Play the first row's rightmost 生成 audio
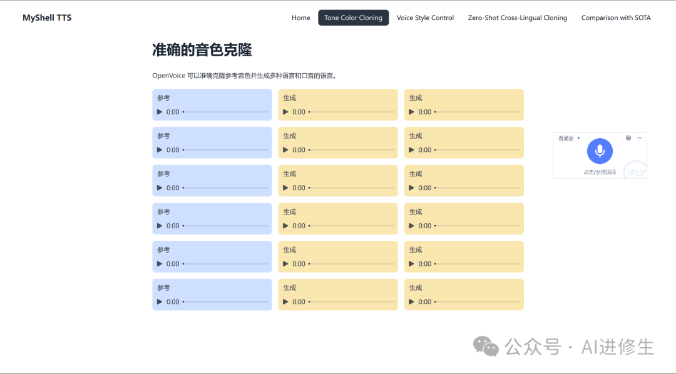The height and width of the screenshot is (374, 676). pyautogui.click(x=411, y=112)
